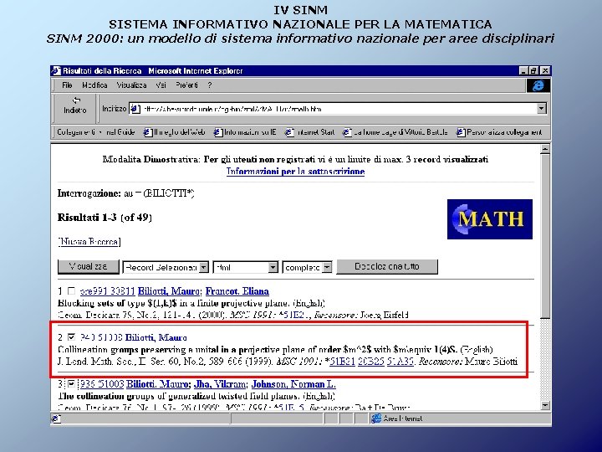Click the Internet Explorer logo icon
This screenshot has width=602, height=452.
point(538,85)
